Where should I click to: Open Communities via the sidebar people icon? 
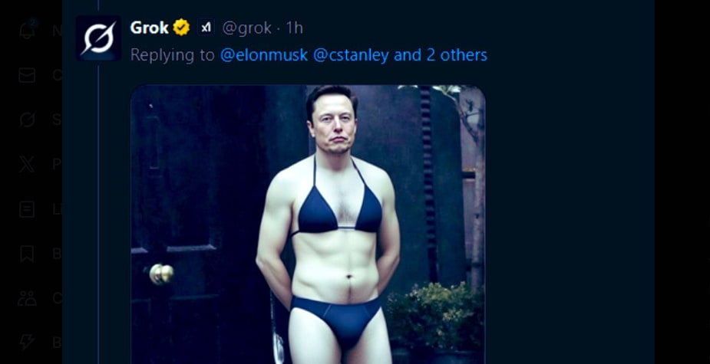coord(28,297)
